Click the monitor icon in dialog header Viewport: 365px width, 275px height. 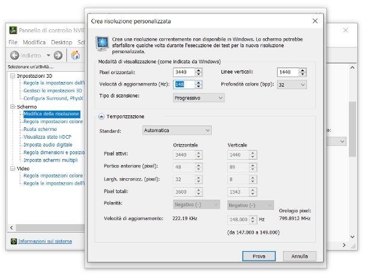pyautogui.click(x=102, y=44)
